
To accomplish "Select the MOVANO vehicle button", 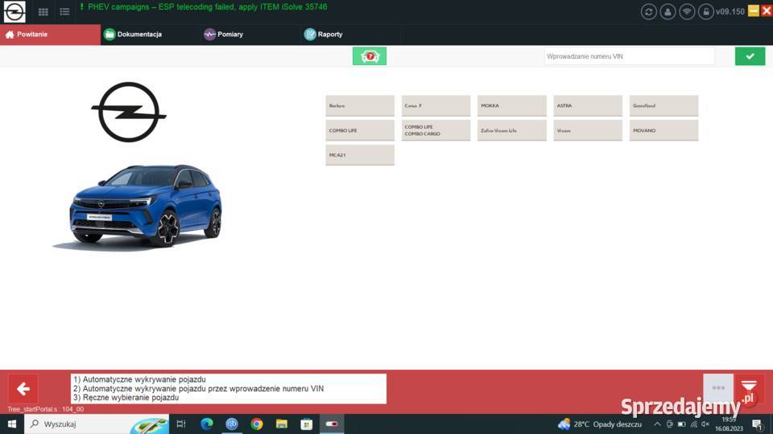I will tap(663, 130).
